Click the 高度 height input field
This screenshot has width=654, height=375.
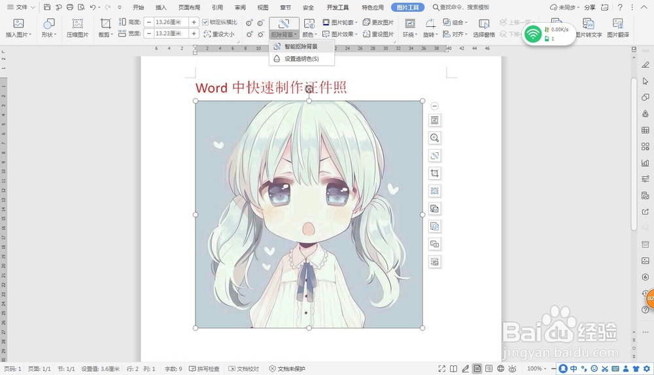click(x=171, y=22)
